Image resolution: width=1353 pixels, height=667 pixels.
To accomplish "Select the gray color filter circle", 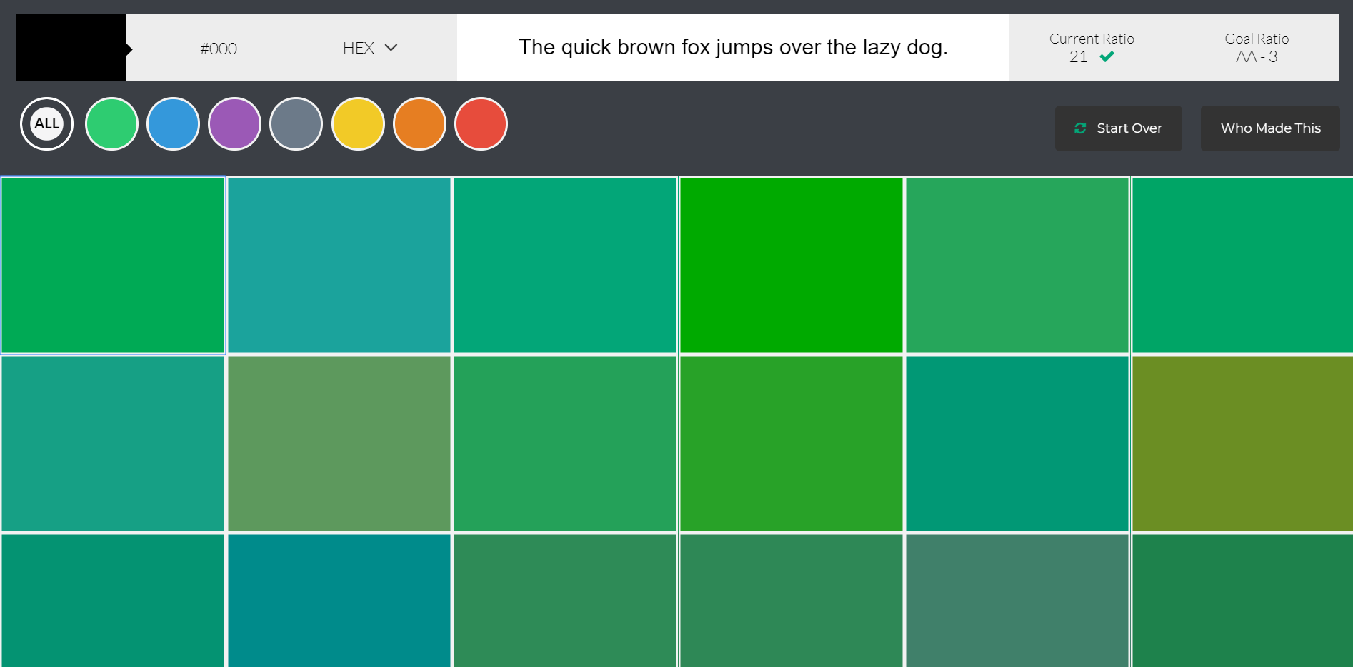I will point(296,123).
